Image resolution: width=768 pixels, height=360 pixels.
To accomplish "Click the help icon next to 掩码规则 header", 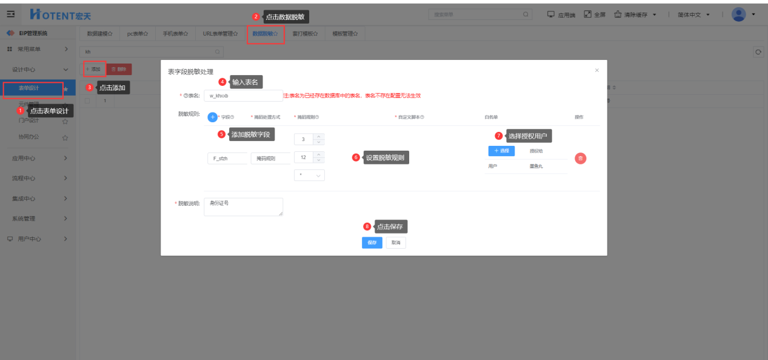I will click(317, 117).
